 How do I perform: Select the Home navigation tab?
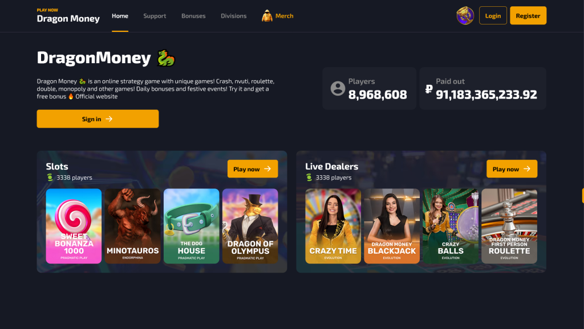pos(120,16)
